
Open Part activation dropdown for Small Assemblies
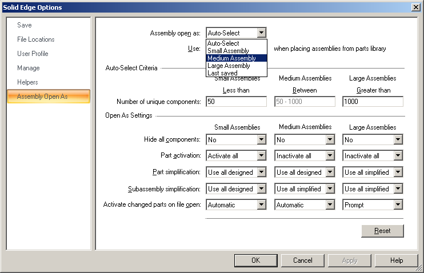(x=236, y=156)
